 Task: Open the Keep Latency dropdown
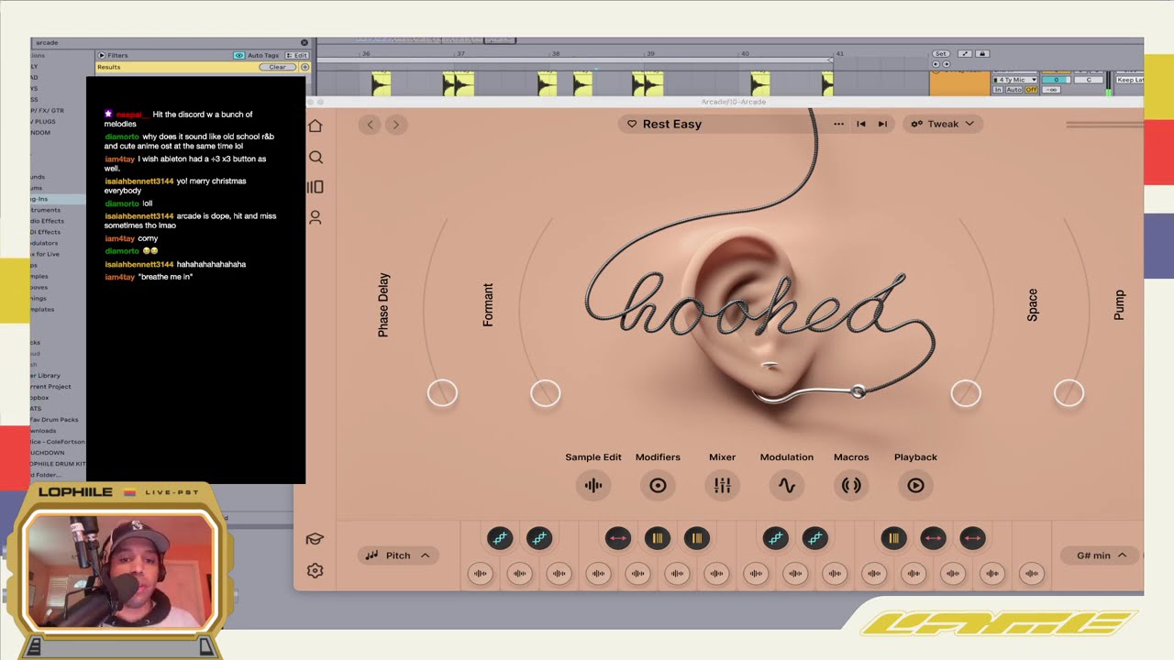(1129, 80)
